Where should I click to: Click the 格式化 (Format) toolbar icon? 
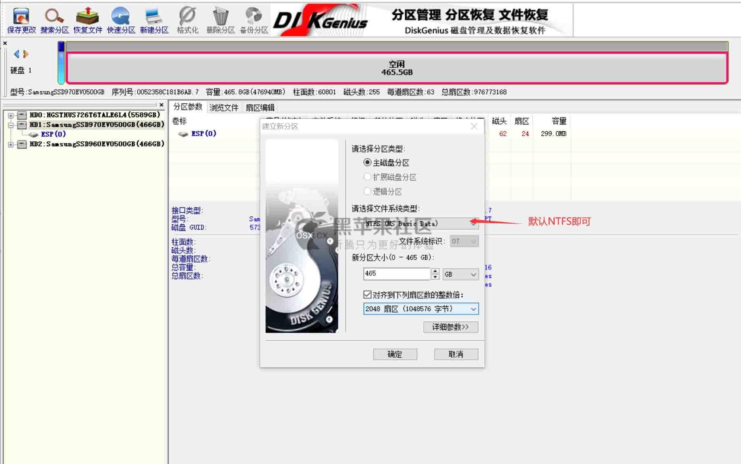pos(186,18)
